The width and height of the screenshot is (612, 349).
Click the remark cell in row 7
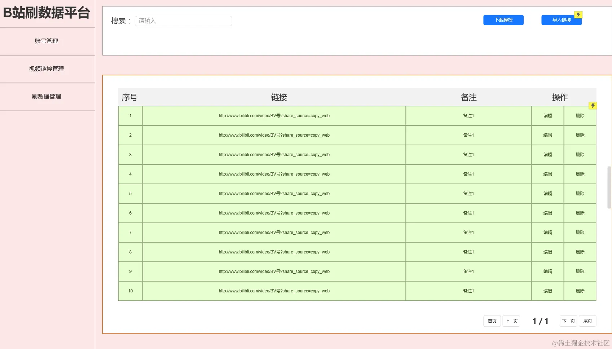(x=468, y=233)
